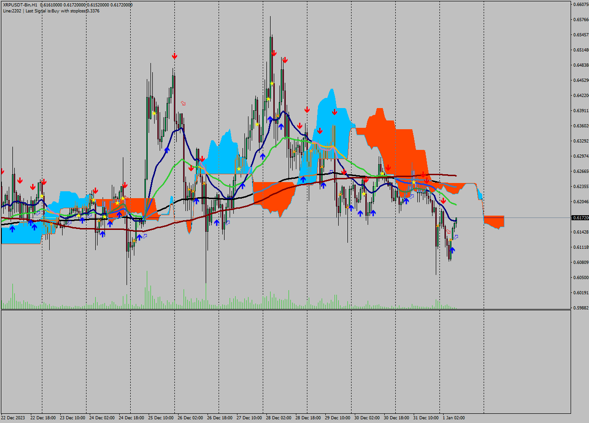
Task: Click the 0.65766 price axis label
Action: [x=581, y=20]
